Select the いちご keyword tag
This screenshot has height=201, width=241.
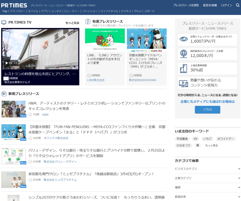coord(207,139)
